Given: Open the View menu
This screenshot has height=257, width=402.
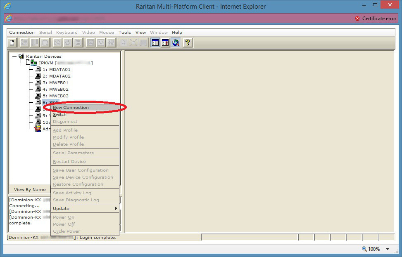Looking at the screenshot, I should point(140,32).
